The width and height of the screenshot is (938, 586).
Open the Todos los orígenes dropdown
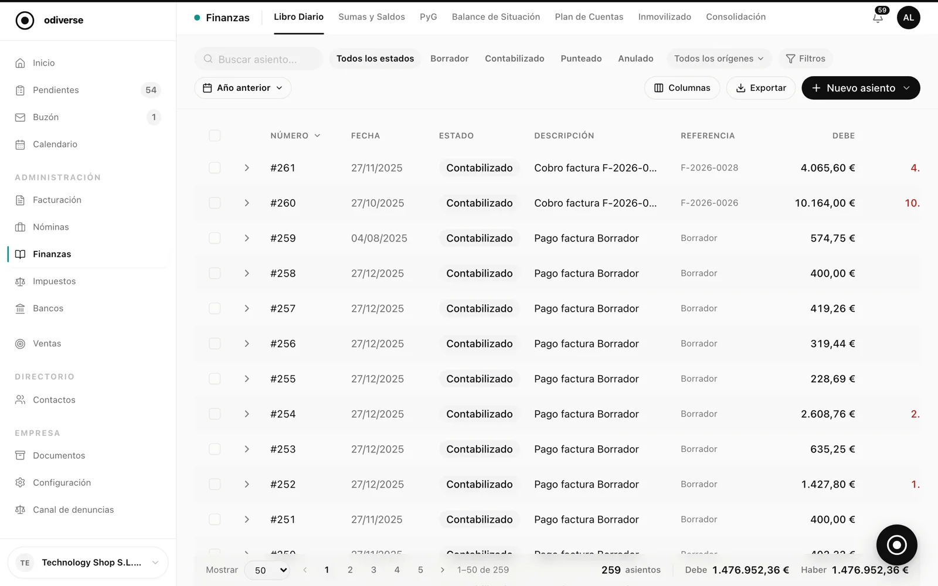[x=719, y=59]
